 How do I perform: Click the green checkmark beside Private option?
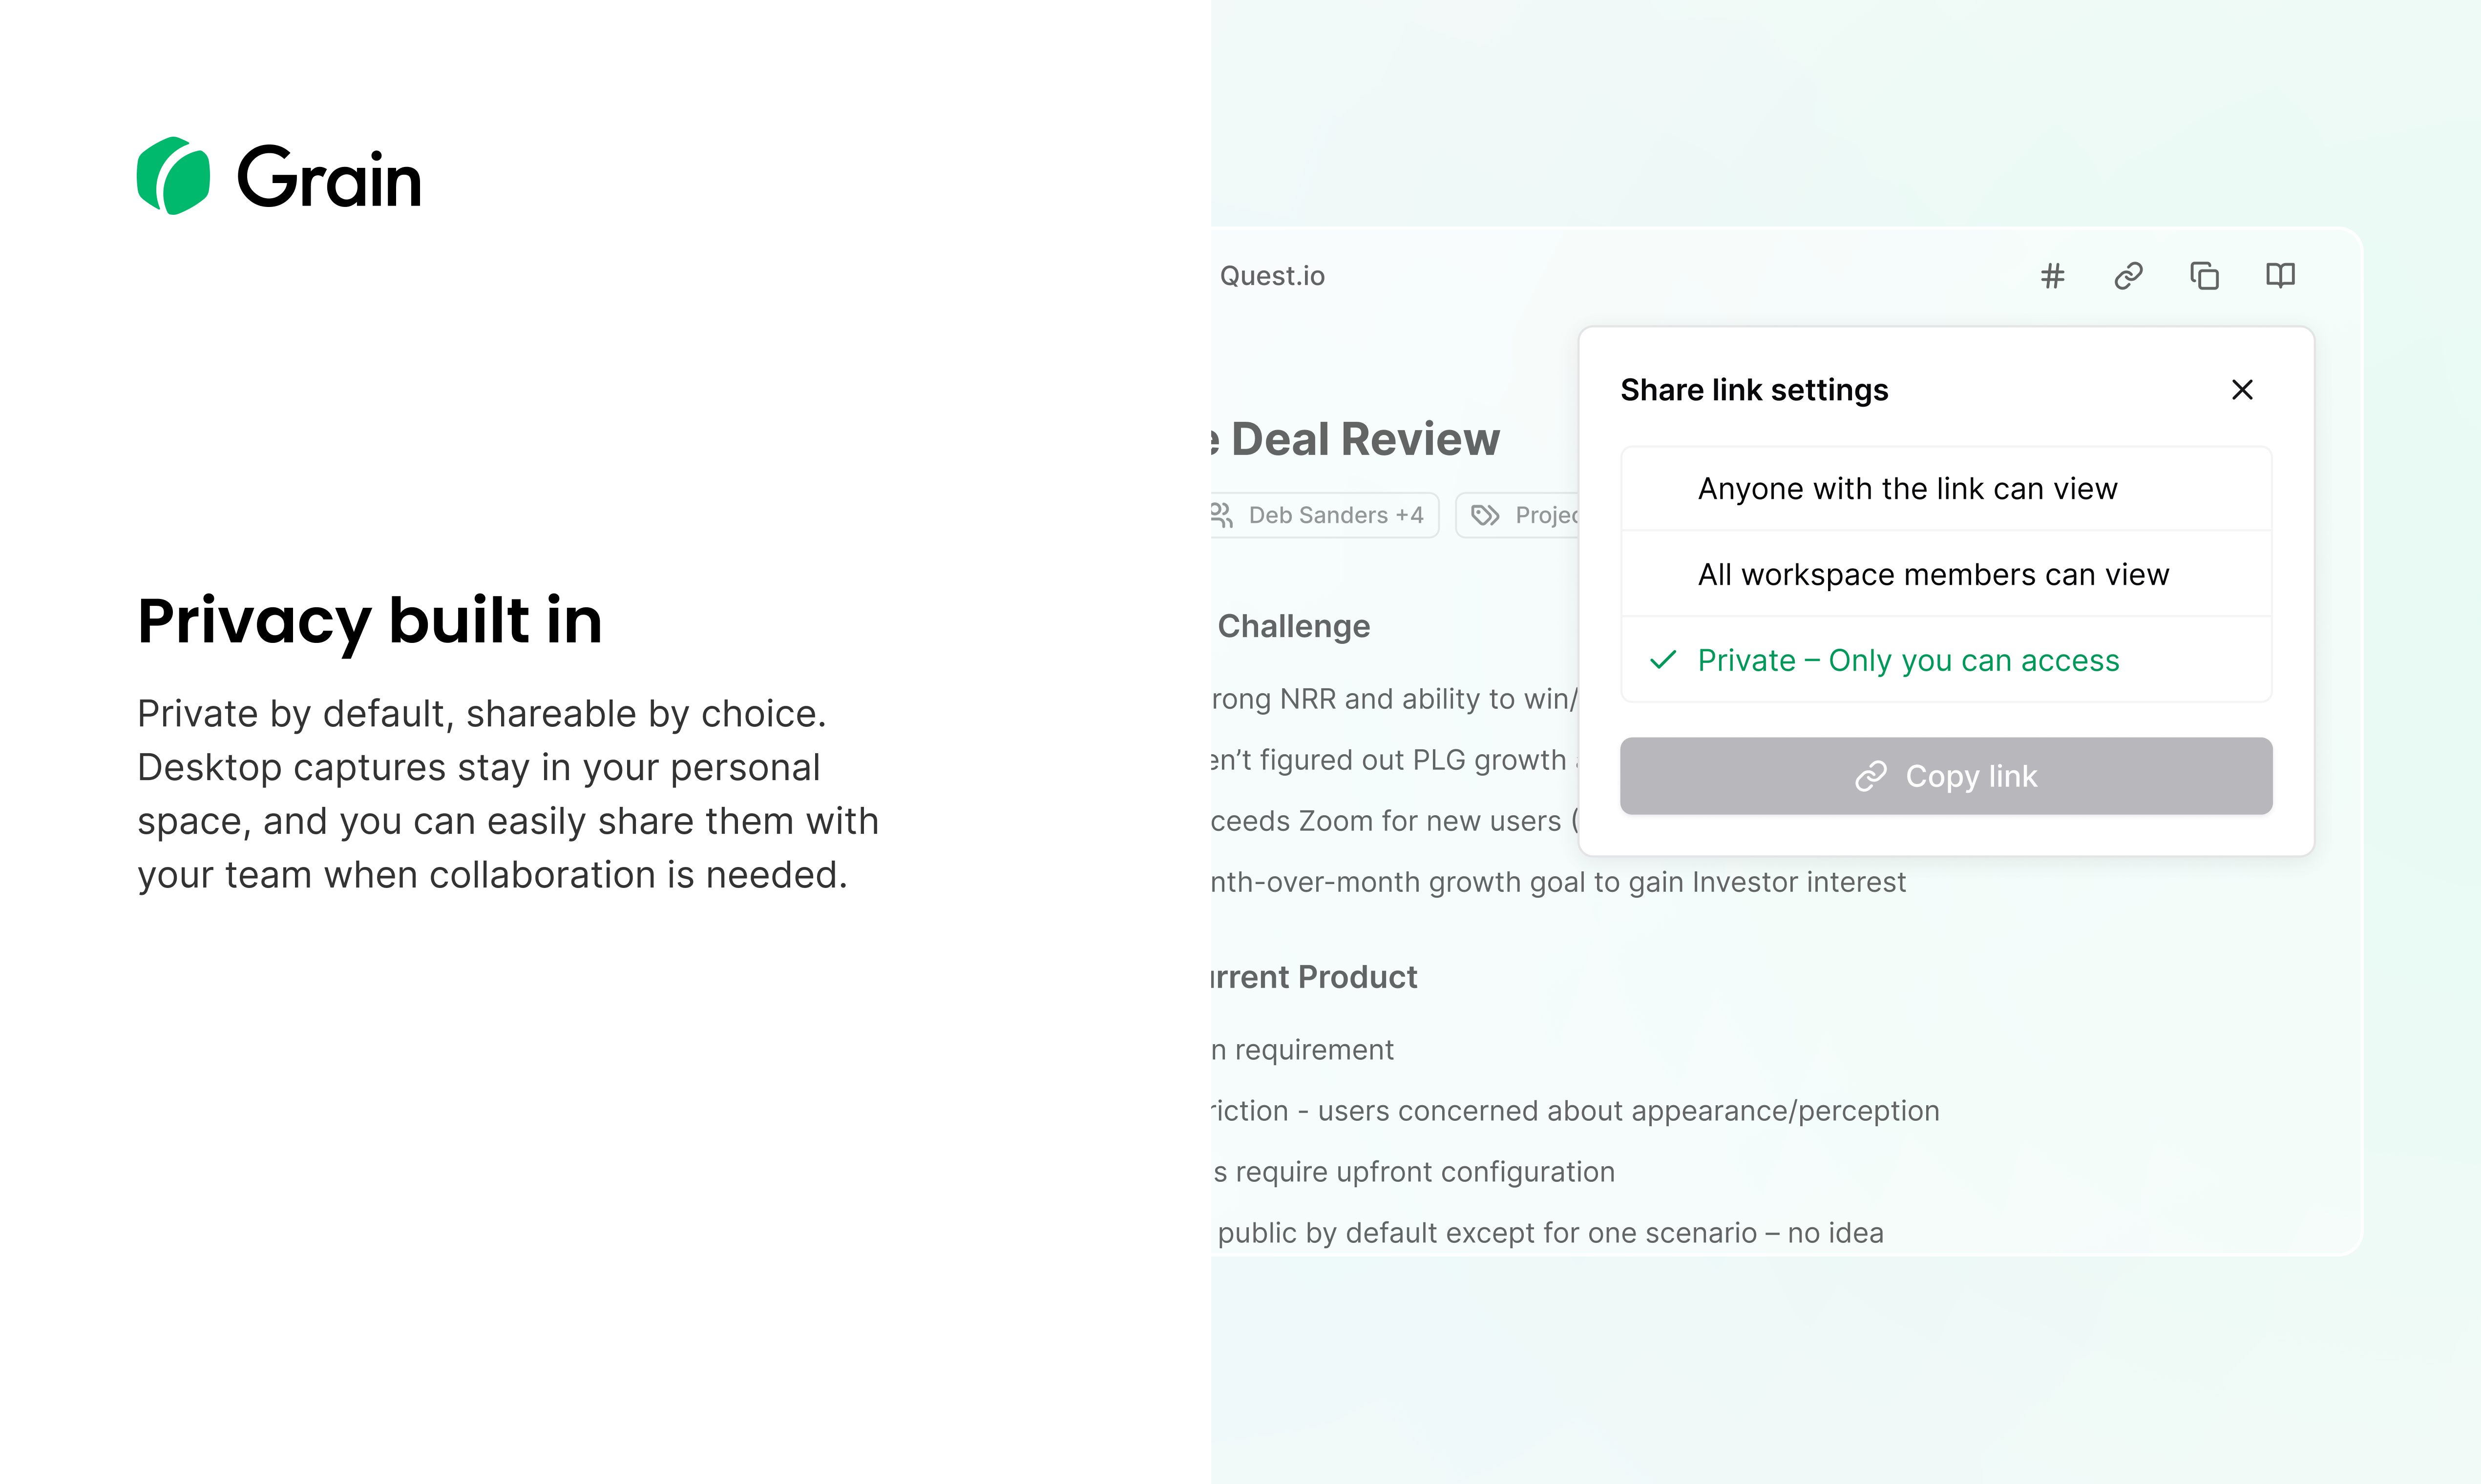click(1662, 660)
